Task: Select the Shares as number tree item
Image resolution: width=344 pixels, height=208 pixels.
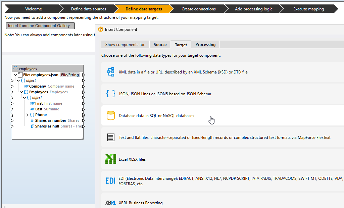Action: (x=50, y=120)
